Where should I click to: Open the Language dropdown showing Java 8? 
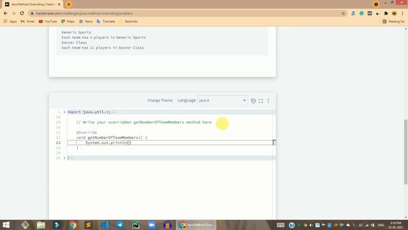[222, 100]
